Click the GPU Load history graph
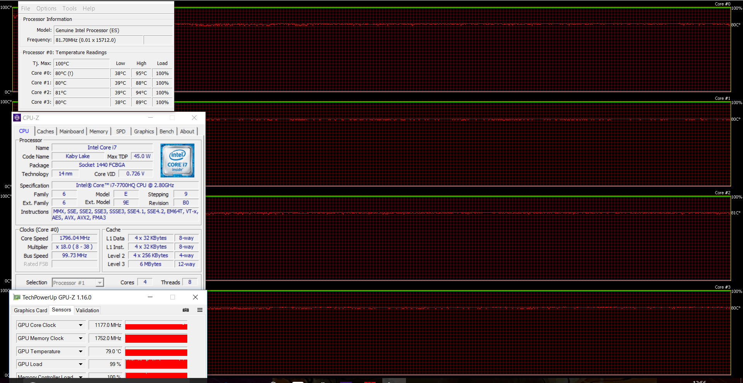Viewport: 743px width, 383px height. click(x=156, y=364)
